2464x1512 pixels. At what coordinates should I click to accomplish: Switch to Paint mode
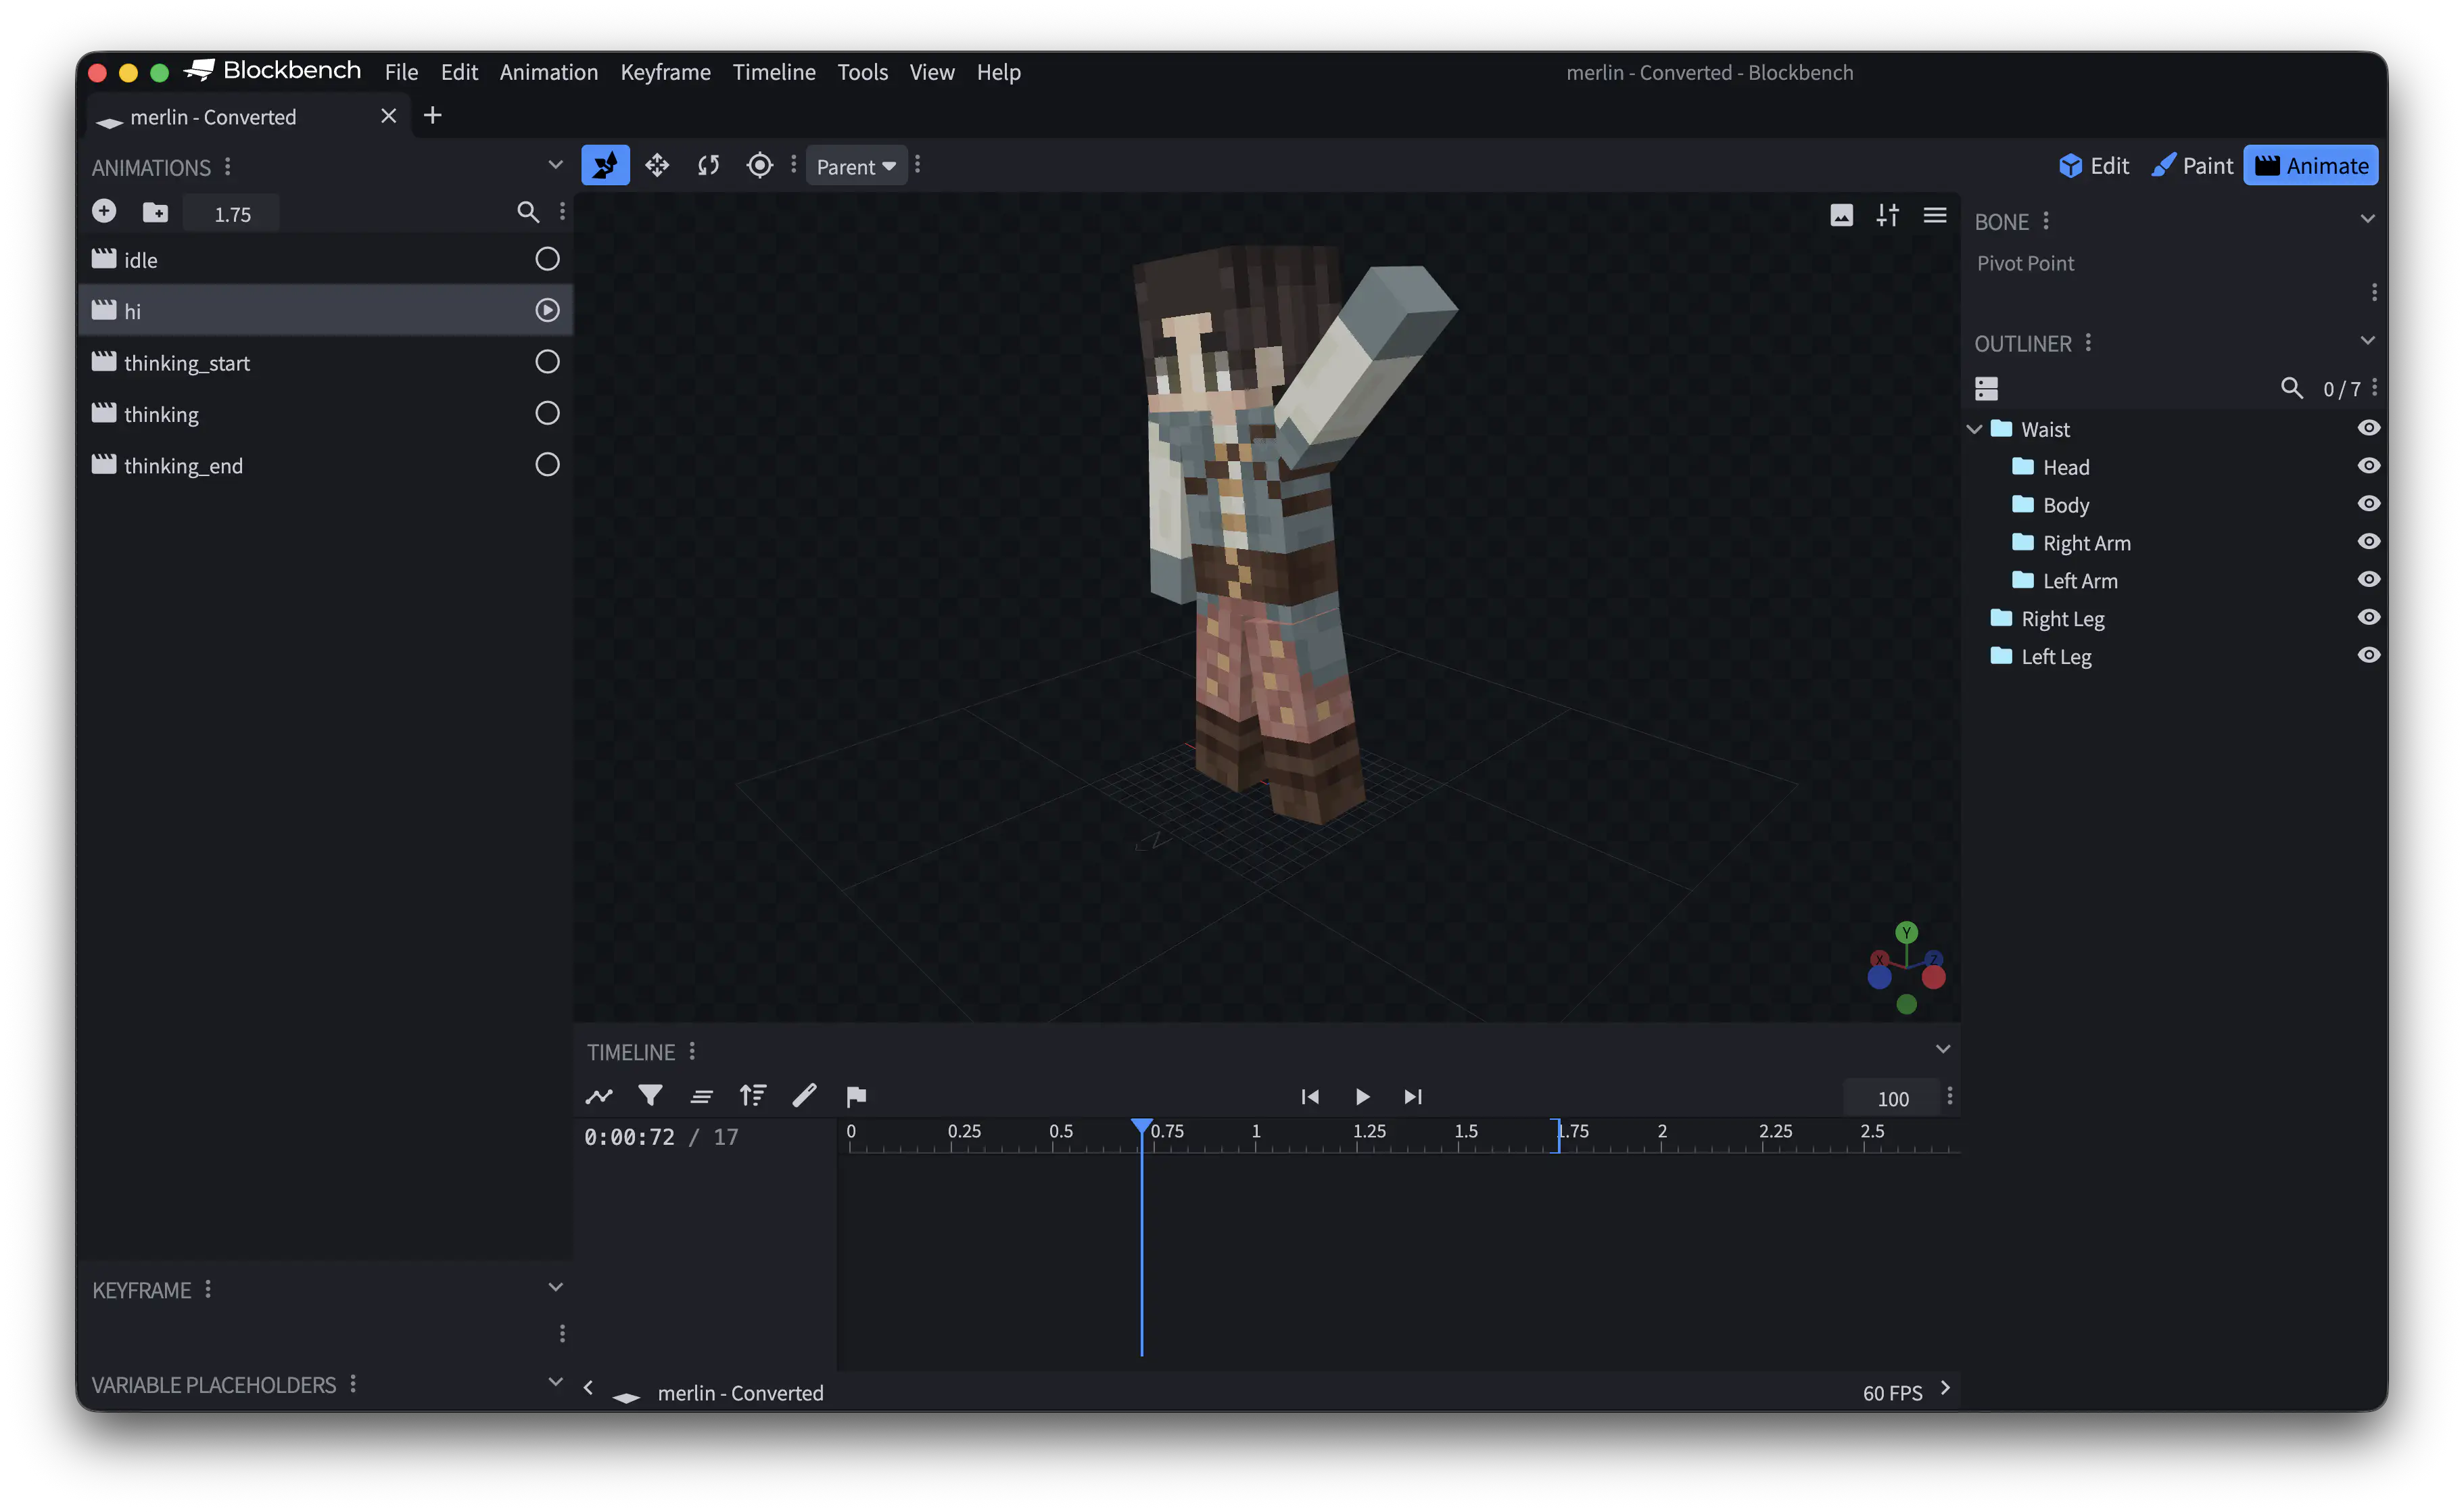click(x=2192, y=166)
